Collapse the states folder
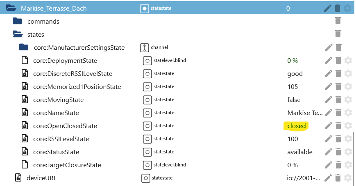Screen dimensions: 356x186 (17, 34)
